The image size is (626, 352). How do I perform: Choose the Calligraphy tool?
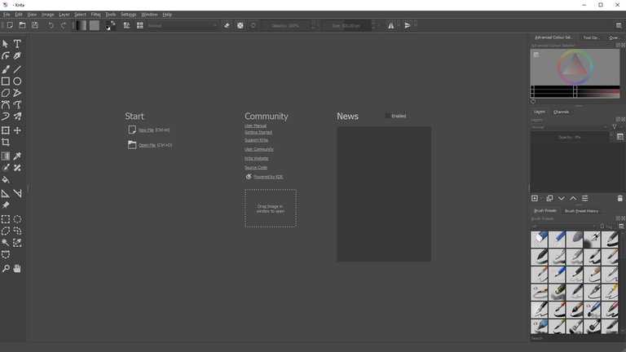(17, 56)
